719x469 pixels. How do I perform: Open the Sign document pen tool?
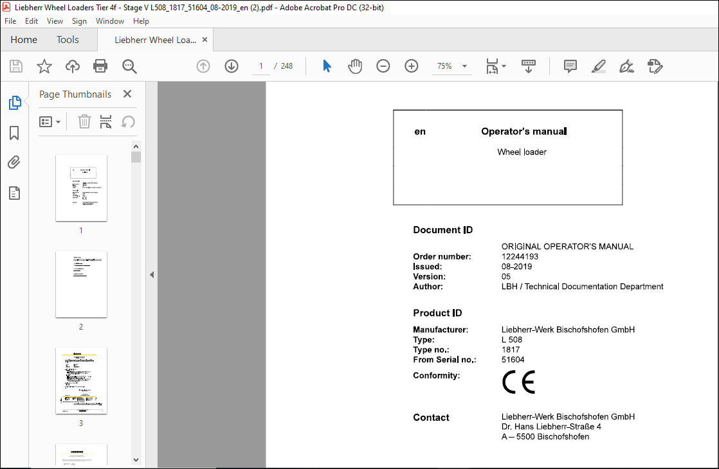(x=627, y=66)
